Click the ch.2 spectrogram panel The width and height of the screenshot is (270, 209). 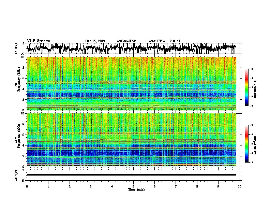point(132,140)
